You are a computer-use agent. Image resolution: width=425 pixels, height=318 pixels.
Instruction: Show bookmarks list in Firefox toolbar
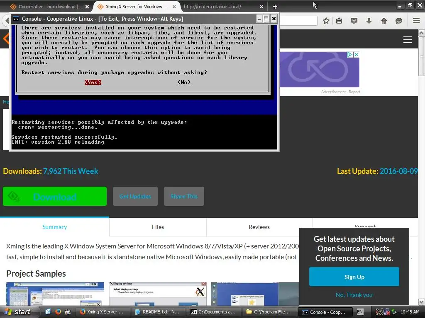coord(339,21)
